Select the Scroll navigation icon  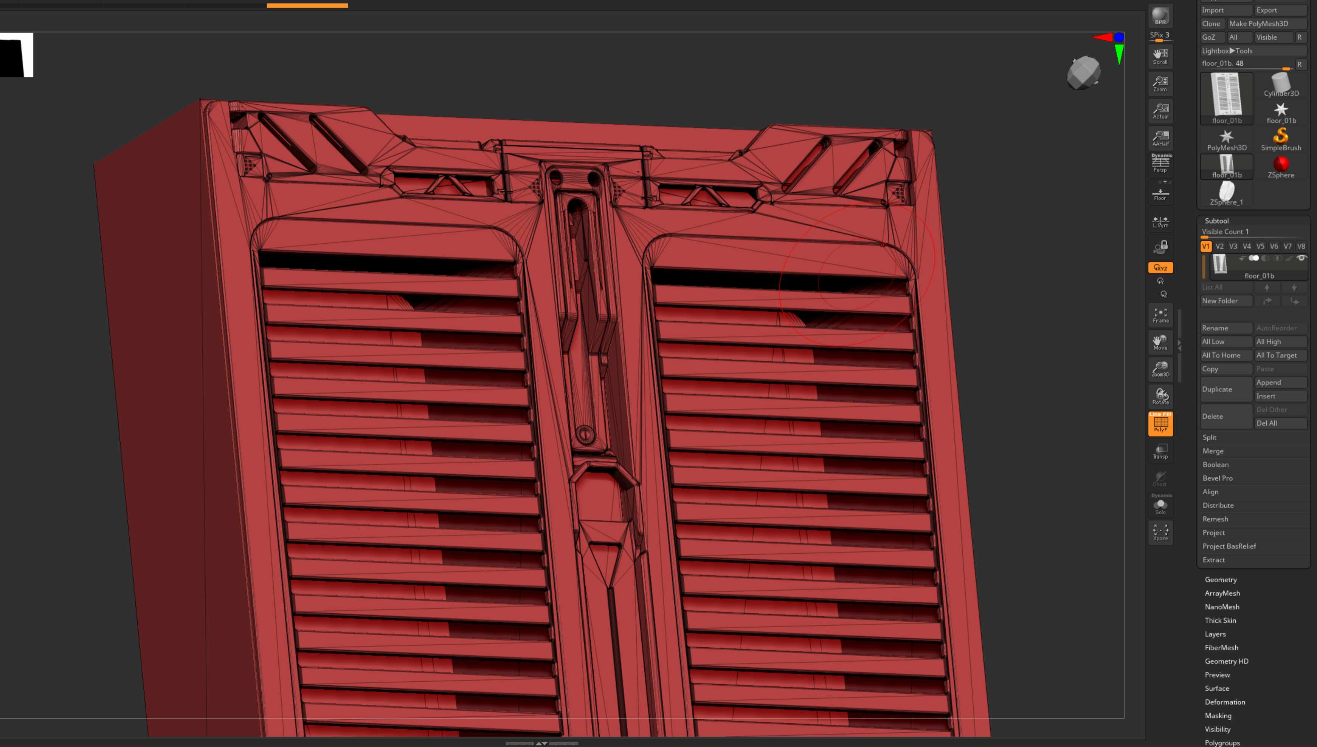tap(1160, 56)
